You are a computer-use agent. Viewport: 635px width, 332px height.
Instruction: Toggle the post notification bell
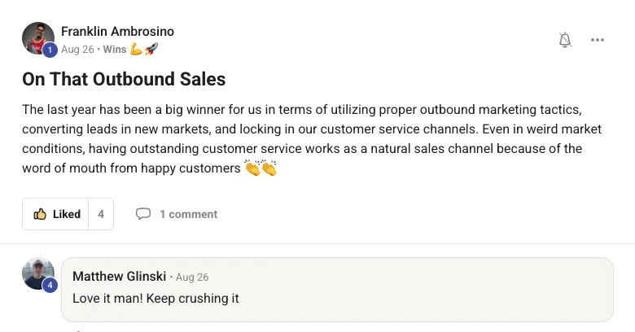(565, 40)
